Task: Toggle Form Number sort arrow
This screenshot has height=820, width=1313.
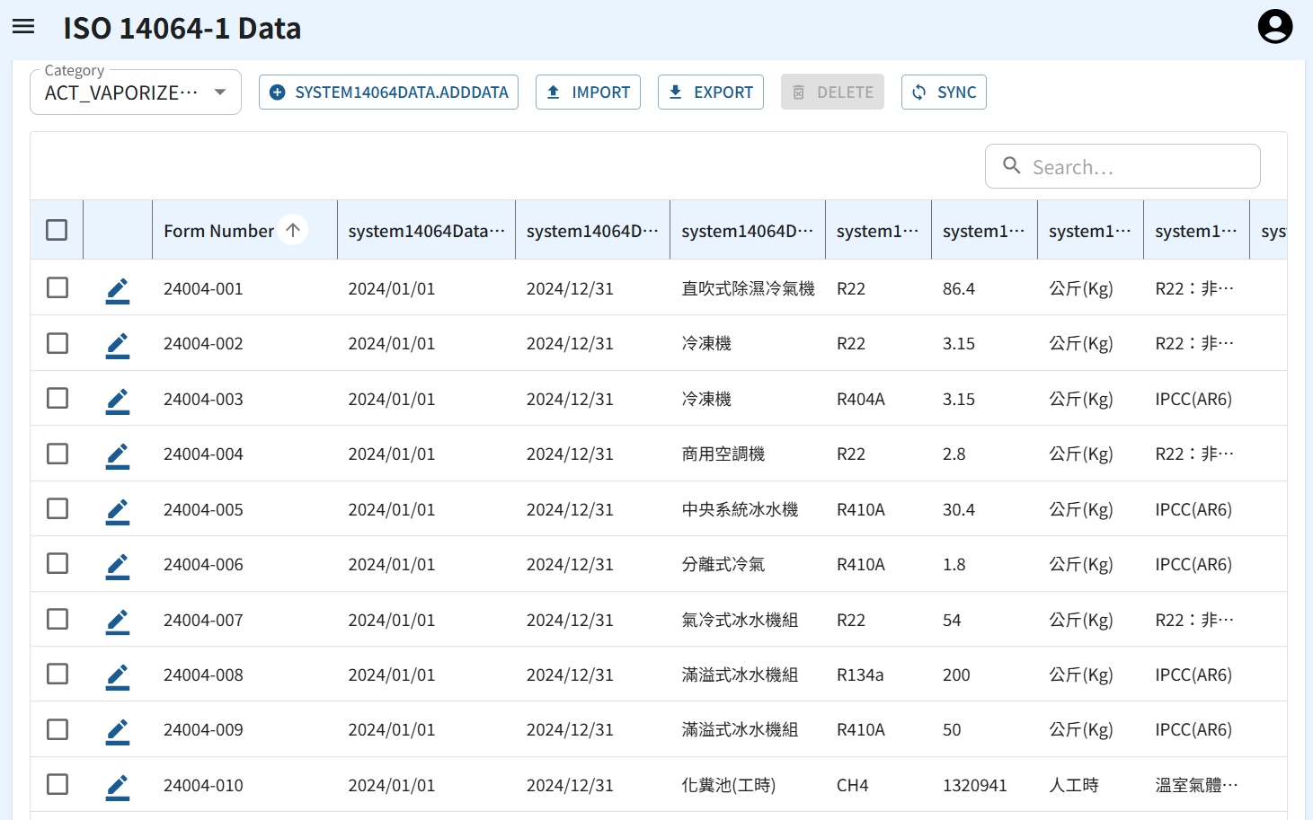Action: (x=293, y=231)
